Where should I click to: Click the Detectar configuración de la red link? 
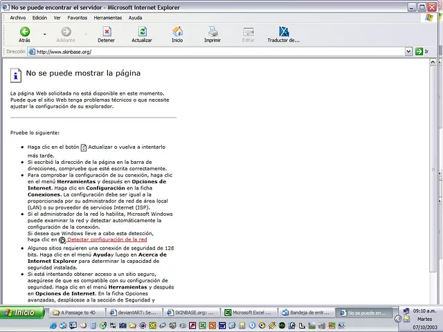pyautogui.click(x=107, y=239)
